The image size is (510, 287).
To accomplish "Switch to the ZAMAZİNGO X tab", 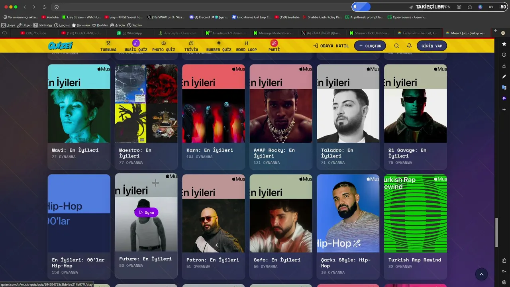I will [321, 33].
